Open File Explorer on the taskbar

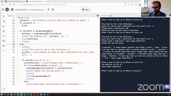click(x=11, y=94)
